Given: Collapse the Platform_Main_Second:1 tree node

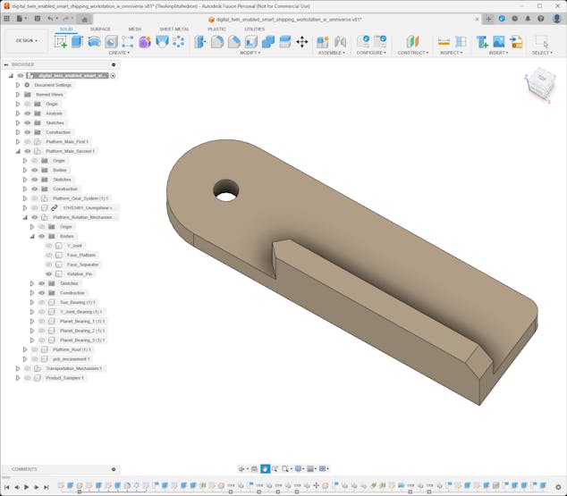Looking at the screenshot, I should [x=17, y=151].
